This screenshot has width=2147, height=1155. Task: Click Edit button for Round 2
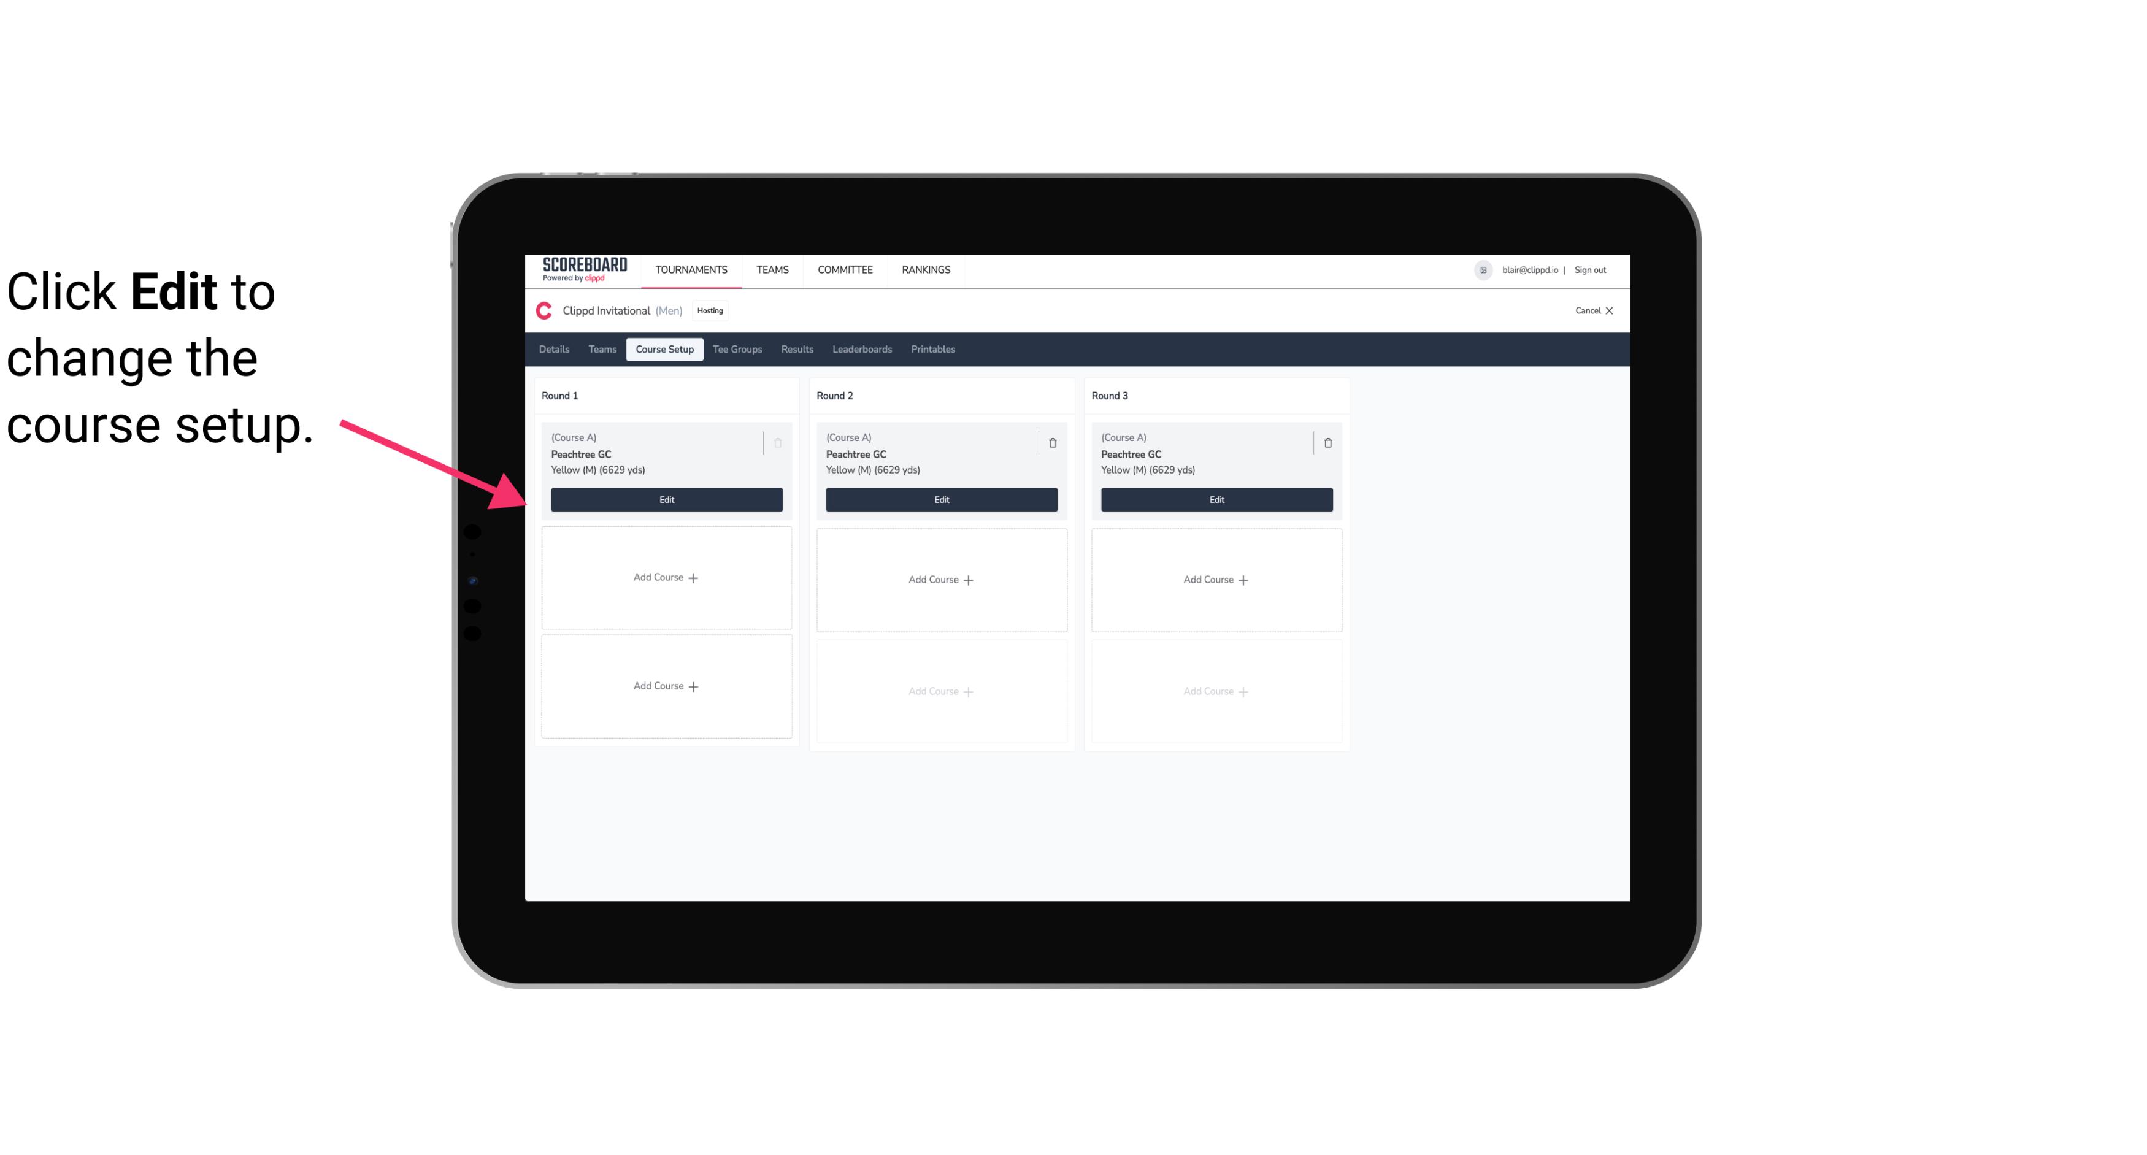click(940, 499)
